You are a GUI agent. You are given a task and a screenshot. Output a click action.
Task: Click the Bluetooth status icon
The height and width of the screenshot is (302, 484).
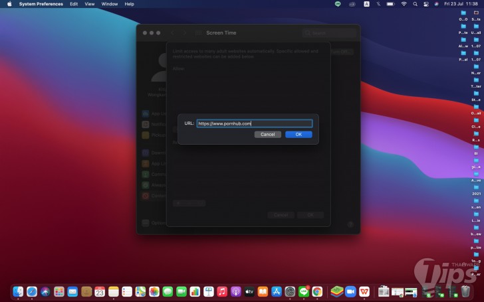pos(378,4)
